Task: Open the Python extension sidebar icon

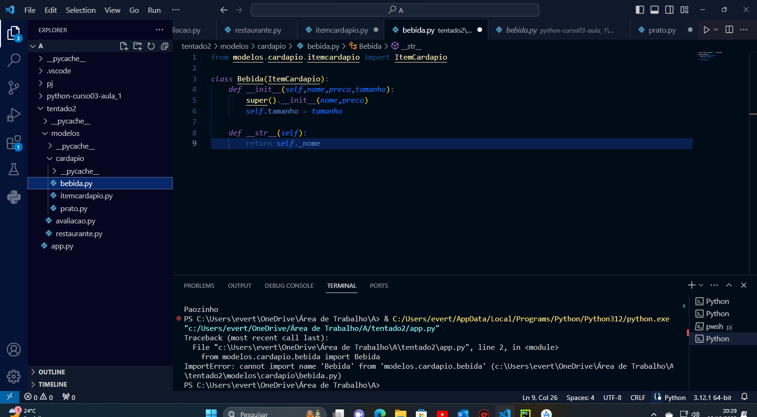Action: [14, 197]
